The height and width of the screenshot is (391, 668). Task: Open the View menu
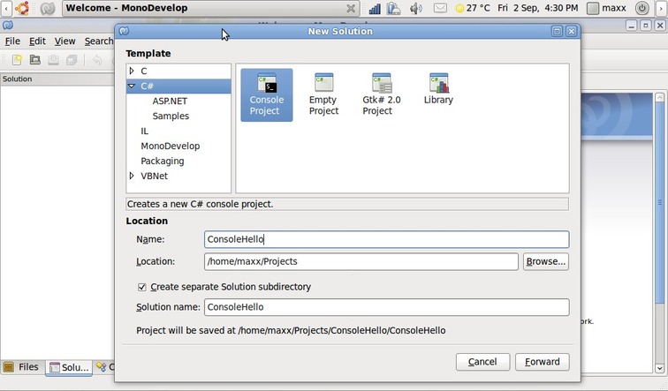pos(65,41)
